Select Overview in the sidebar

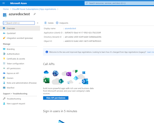point(20,28)
